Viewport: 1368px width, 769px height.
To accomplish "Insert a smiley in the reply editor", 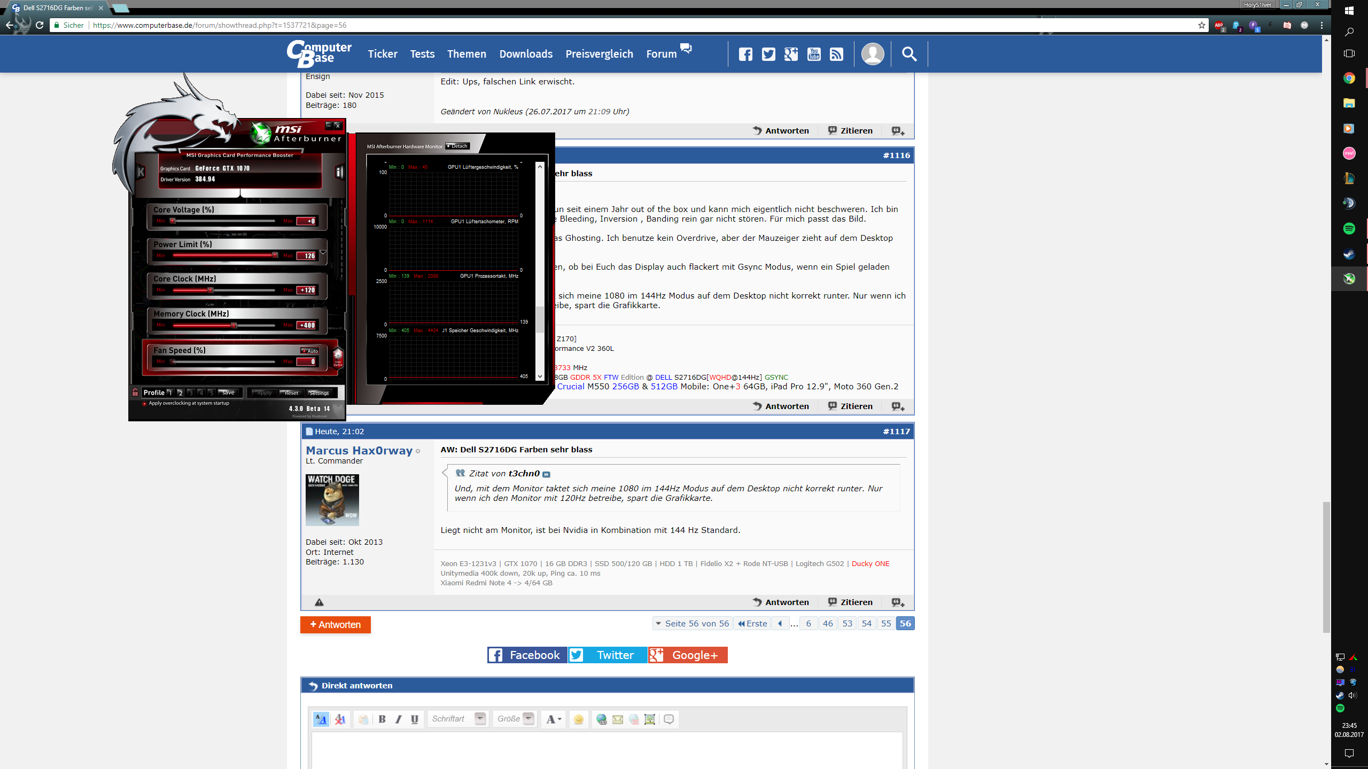I will click(x=578, y=719).
